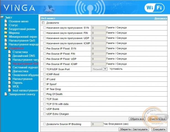This screenshot has width=170, height=132.
Task: Click the folder icon beside Міжмережевий екран
Action: pos(6,37)
